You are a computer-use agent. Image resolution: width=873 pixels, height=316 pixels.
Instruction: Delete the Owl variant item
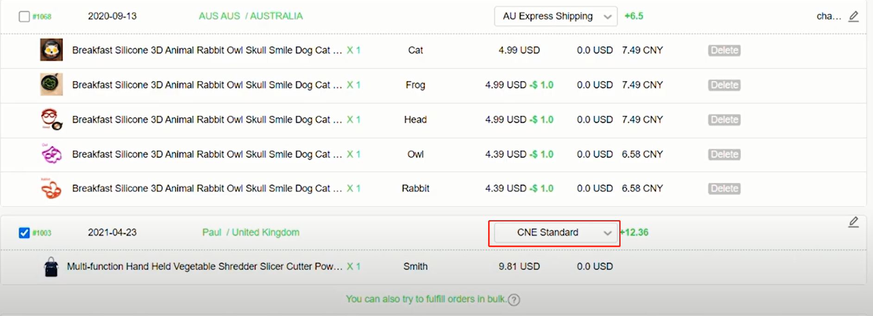(x=724, y=154)
